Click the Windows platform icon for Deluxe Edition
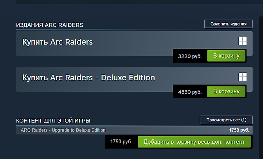The height and width of the screenshot is (159, 263). [x=242, y=76]
